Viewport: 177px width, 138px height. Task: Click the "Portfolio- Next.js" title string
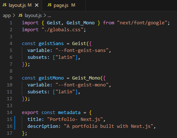point(75,119)
